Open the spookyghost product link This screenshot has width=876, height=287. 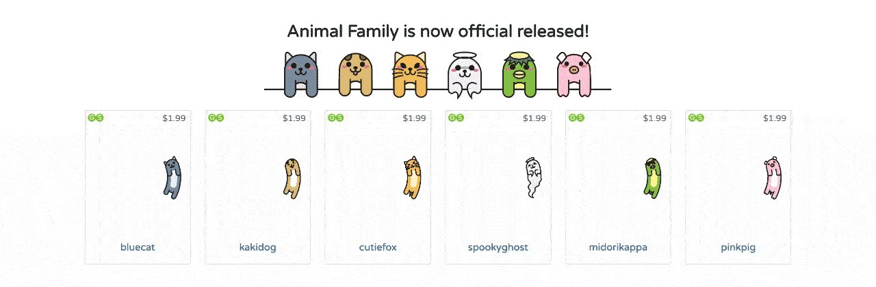[x=498, y=247]
